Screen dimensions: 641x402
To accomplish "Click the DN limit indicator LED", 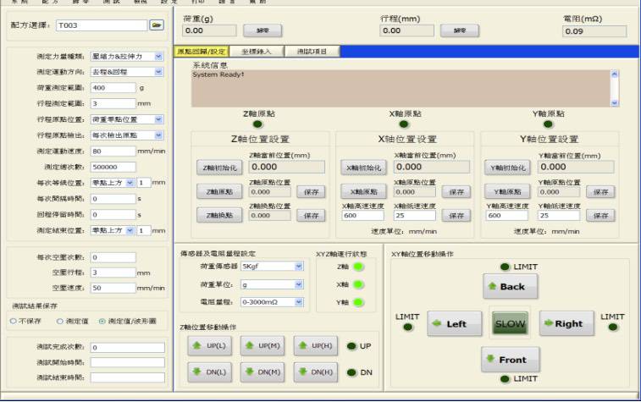I will click(351, 372).
